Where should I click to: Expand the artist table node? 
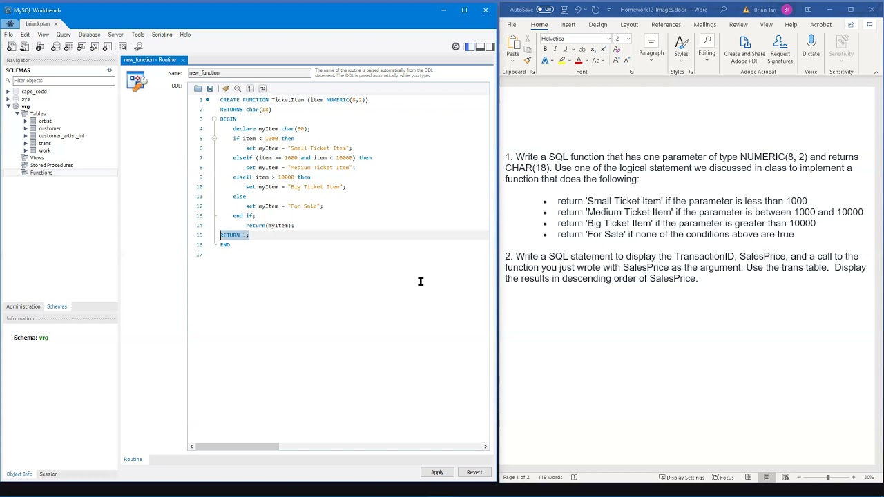point(26,121)
